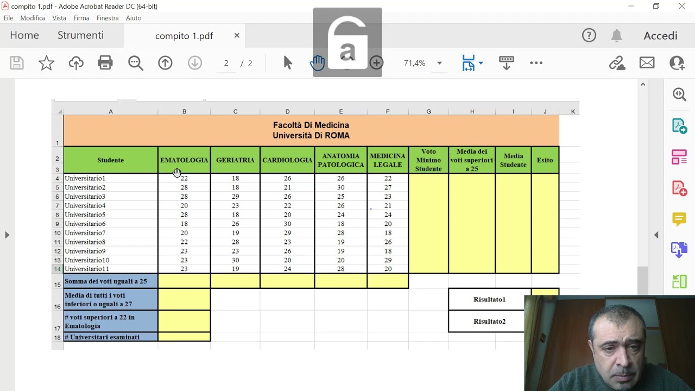Open the File menu
The width and height of the screenshot is (695, 391).
(x=8, y=18)
